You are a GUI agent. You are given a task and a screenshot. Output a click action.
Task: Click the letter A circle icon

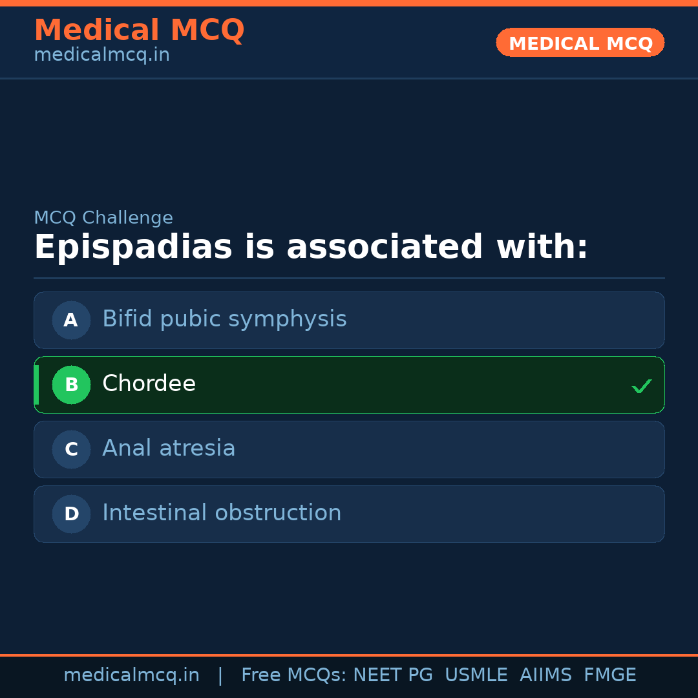click(x=71, y=320)
